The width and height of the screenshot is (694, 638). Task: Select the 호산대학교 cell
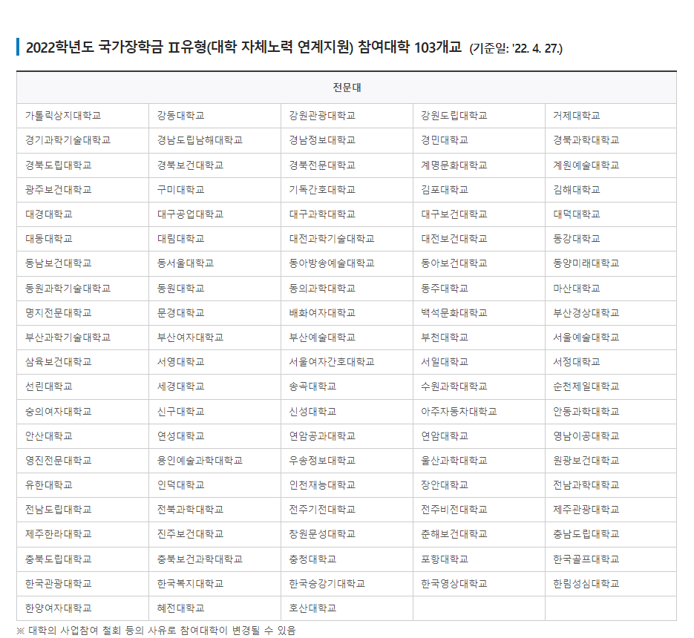tap(347, 608)
